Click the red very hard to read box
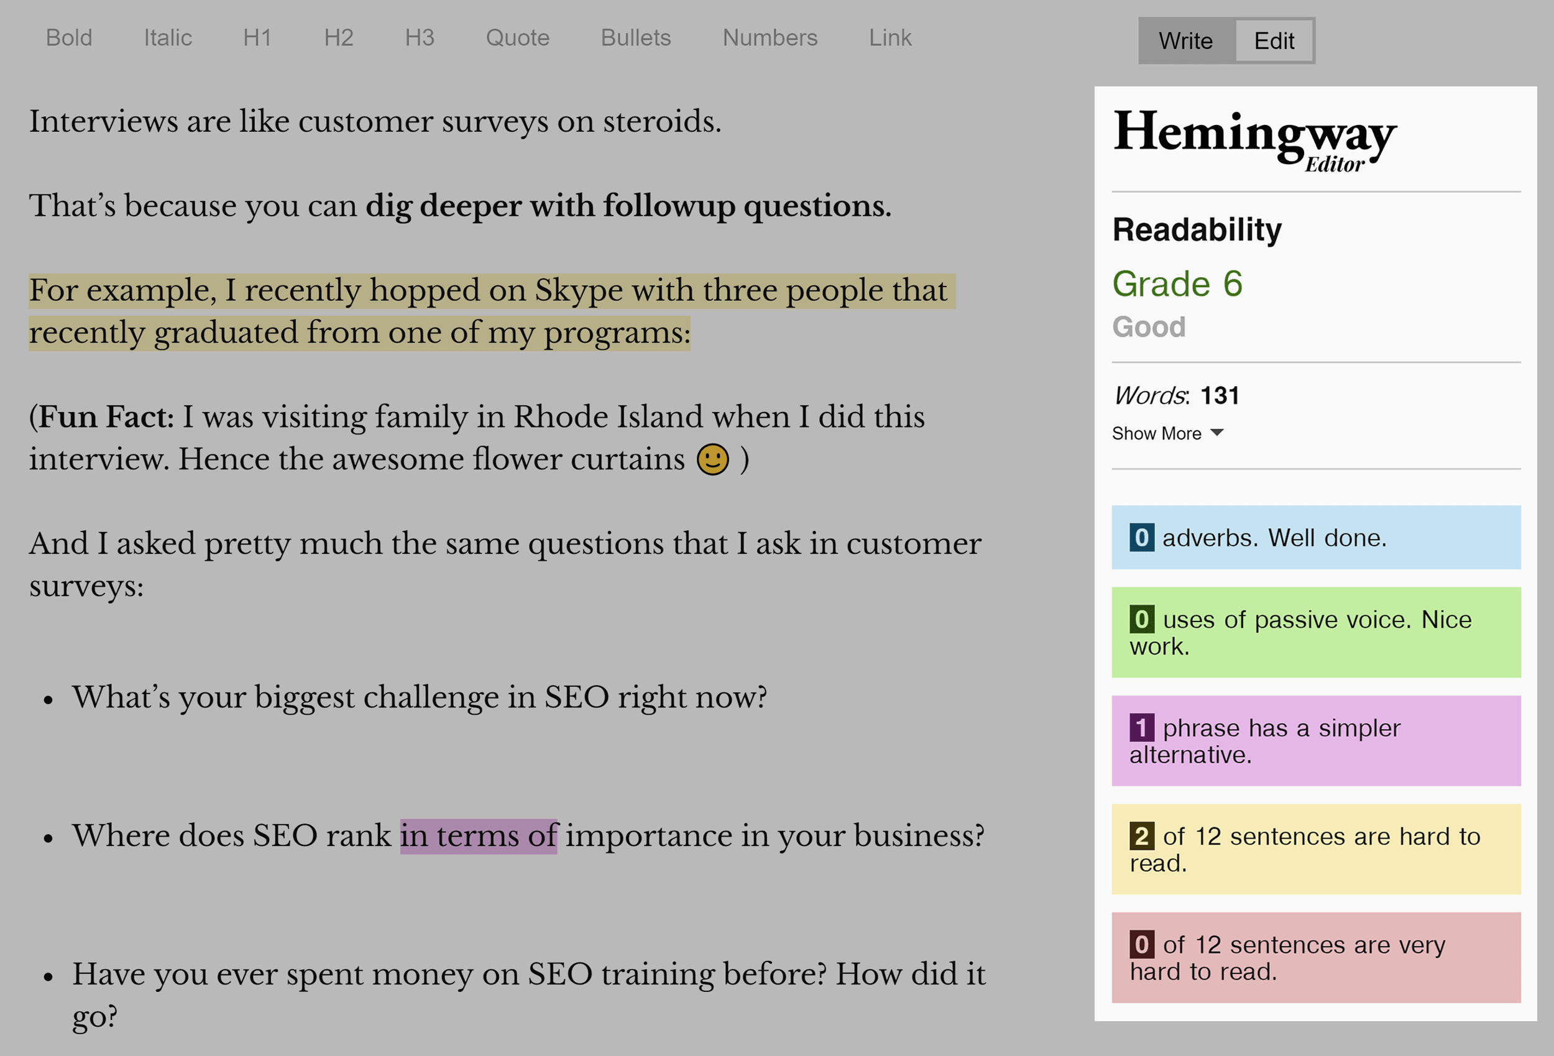This screenshot has height=1056, width=1554. (x=1316, y=958)
